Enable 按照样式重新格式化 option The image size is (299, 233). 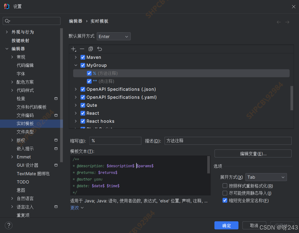click(225, 186)
